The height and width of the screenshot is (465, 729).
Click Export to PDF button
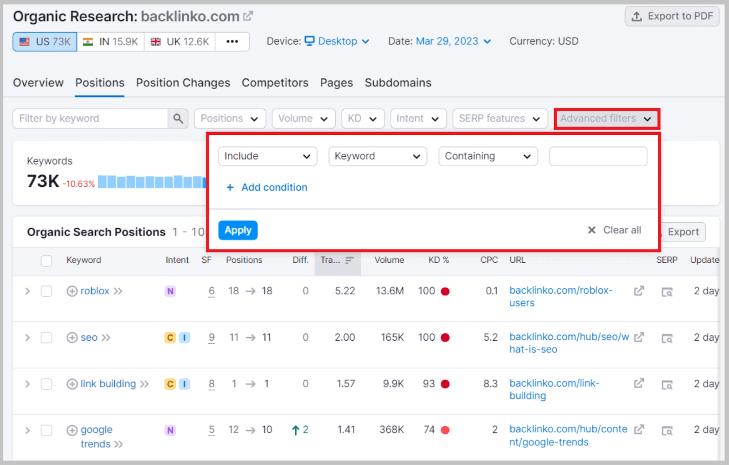click(672, 16)
